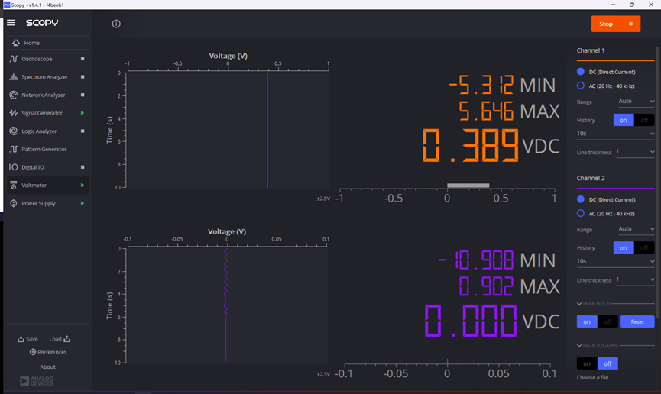This screenshot has height=394, width=661.
Task: Click the Oscilloscope waveform icon
Action: [x=14, y=59]
